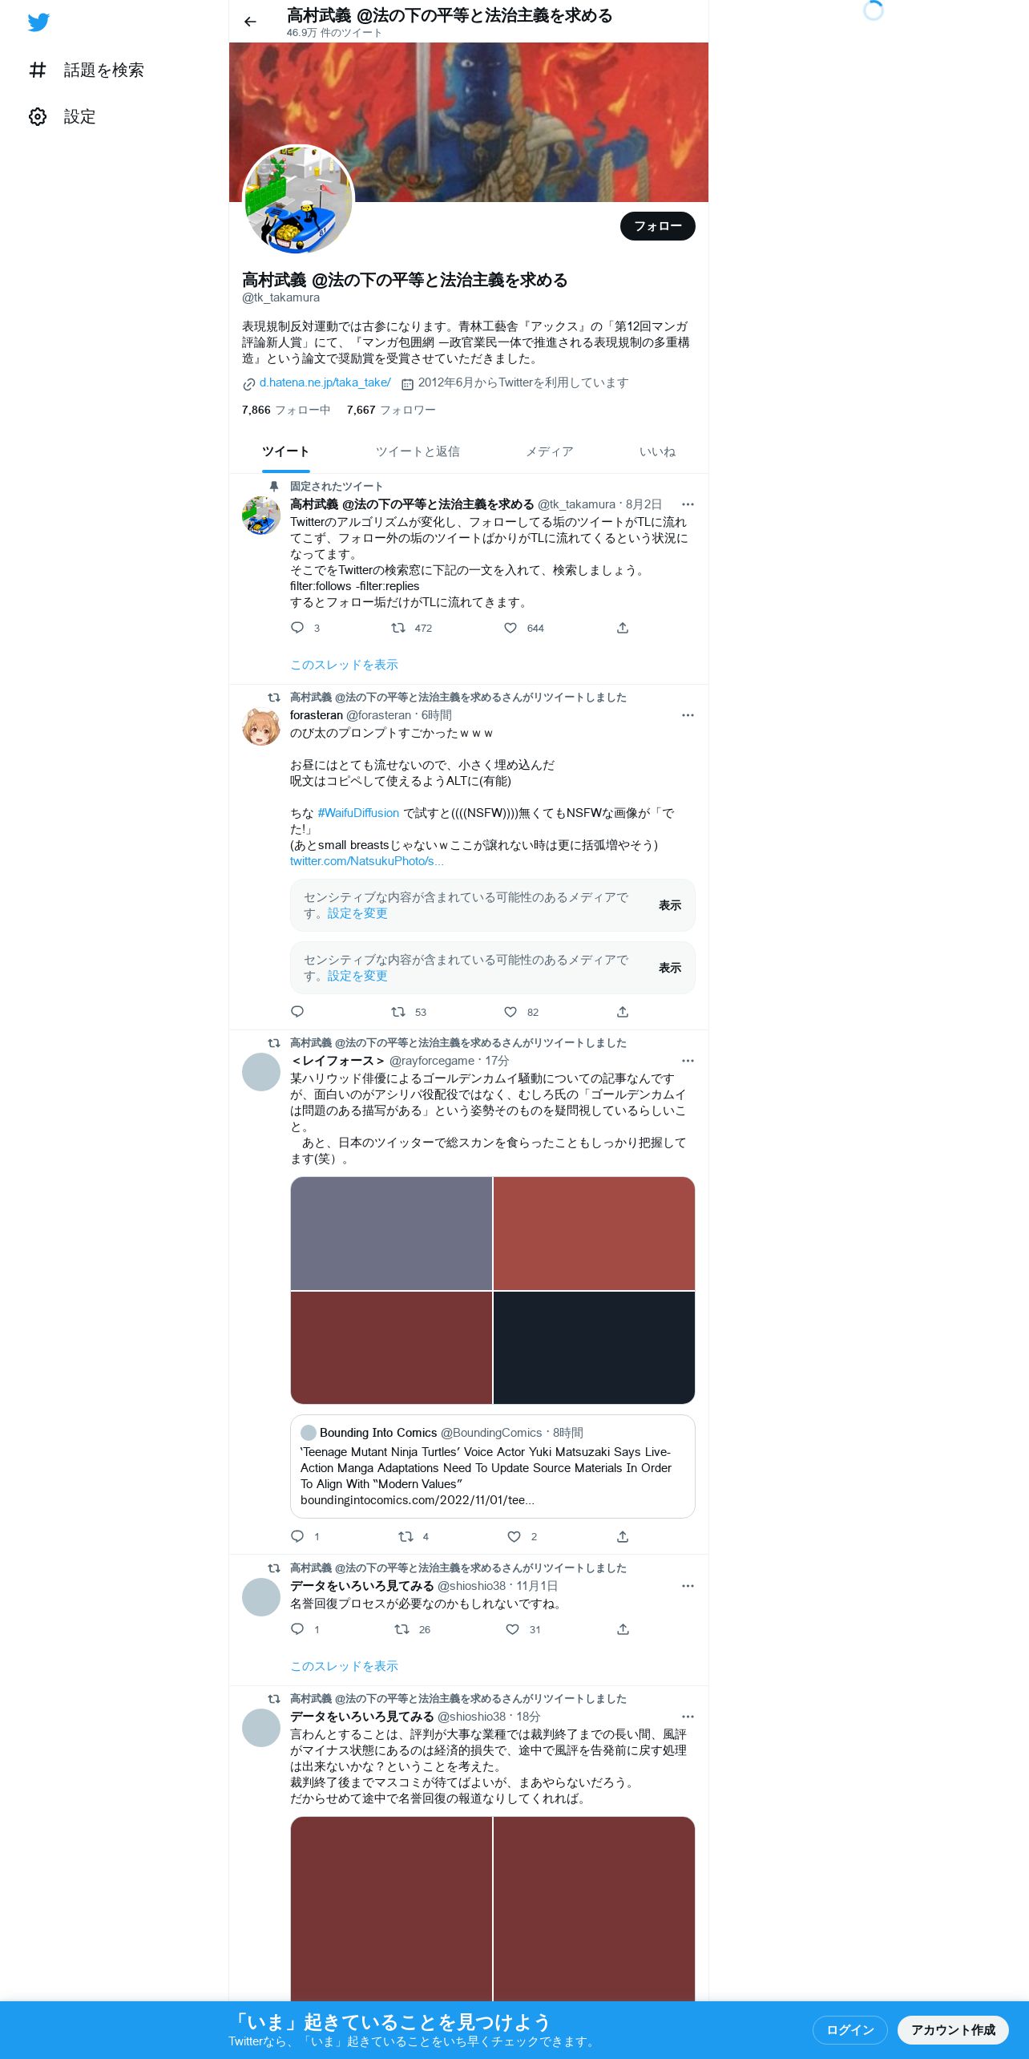The image size is (1029, 2059).
Task: Expand このスレッドを表示 under the pinned tweet
Action: pos(344,665)
